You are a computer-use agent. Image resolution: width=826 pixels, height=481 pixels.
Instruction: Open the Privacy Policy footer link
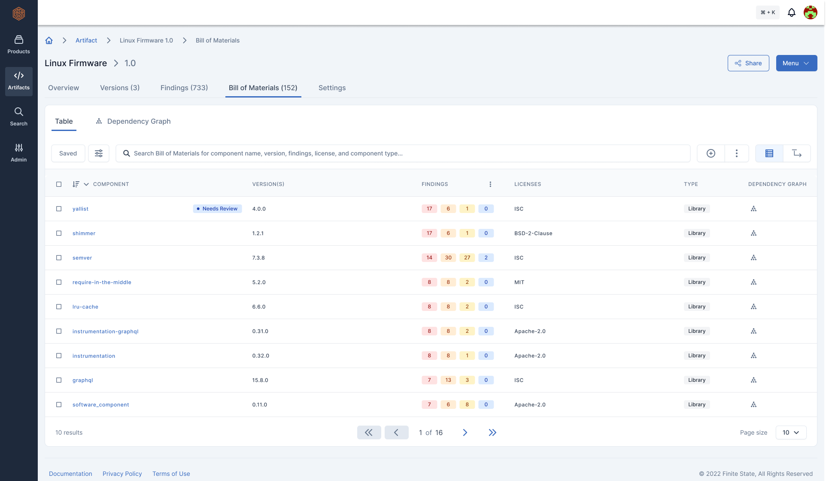(122, 474)
